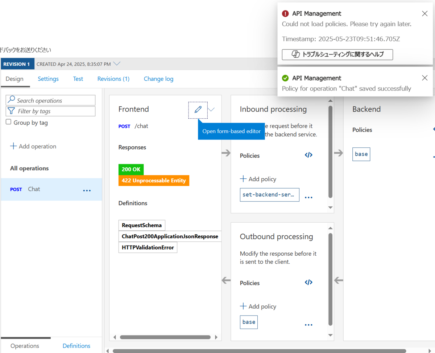Click the error timestamp text
The width and height of the screenshot is (435, 353).
[x=341, y=39]
